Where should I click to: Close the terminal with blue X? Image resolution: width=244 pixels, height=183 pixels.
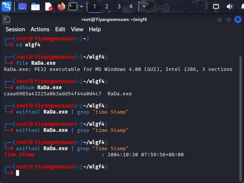click(x=238, y=19)
